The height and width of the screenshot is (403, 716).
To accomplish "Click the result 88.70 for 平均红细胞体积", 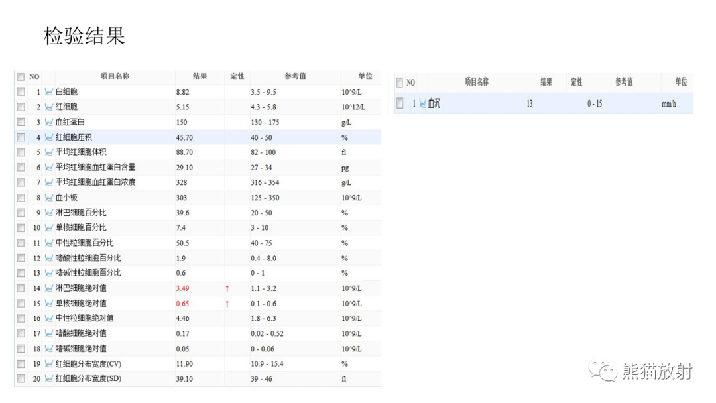I will coord(184,152).
